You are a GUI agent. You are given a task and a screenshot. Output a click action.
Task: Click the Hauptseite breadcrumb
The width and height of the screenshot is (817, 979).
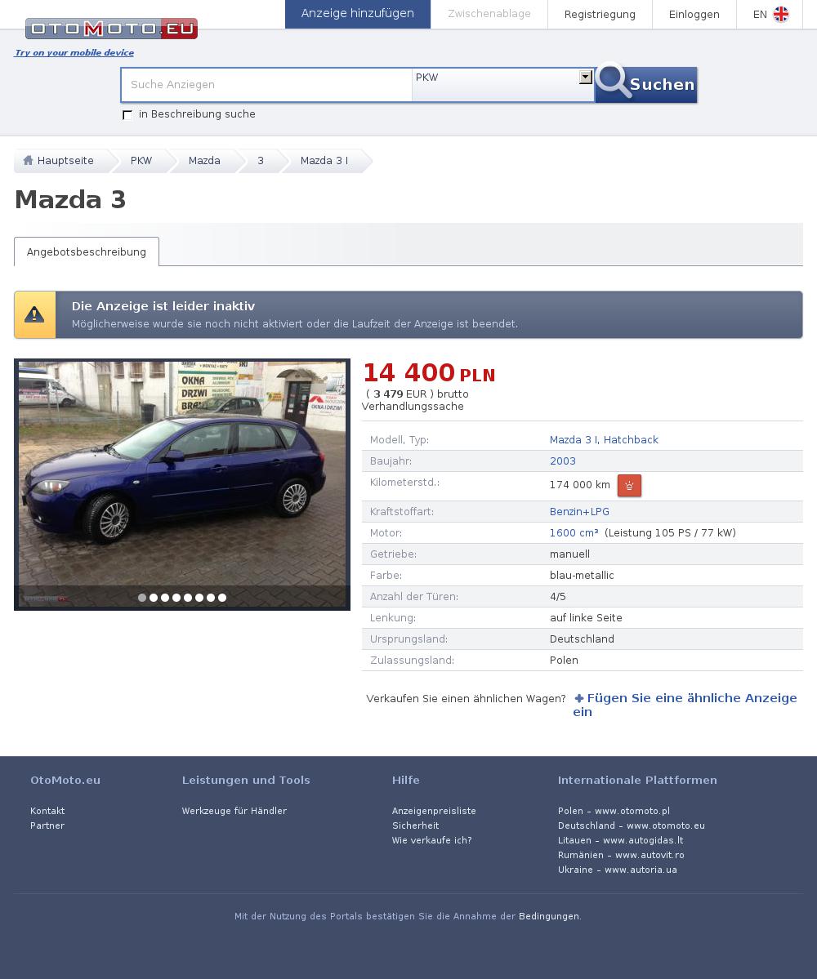tap(65, 161)
